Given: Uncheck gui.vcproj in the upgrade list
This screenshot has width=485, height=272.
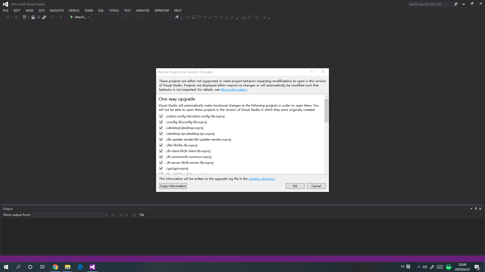Looking at the screenshot, I should pyautogui.click(x=161, y=168).
